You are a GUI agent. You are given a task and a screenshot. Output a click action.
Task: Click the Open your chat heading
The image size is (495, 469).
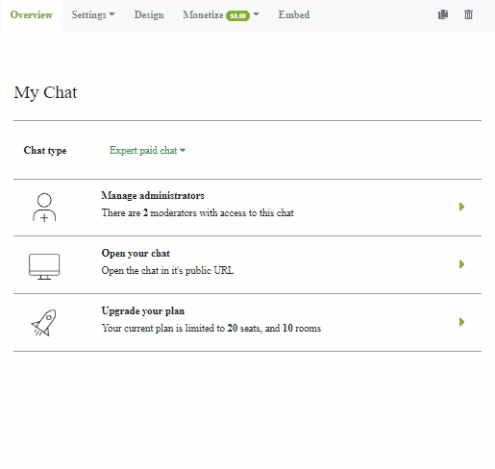[136, 254]
